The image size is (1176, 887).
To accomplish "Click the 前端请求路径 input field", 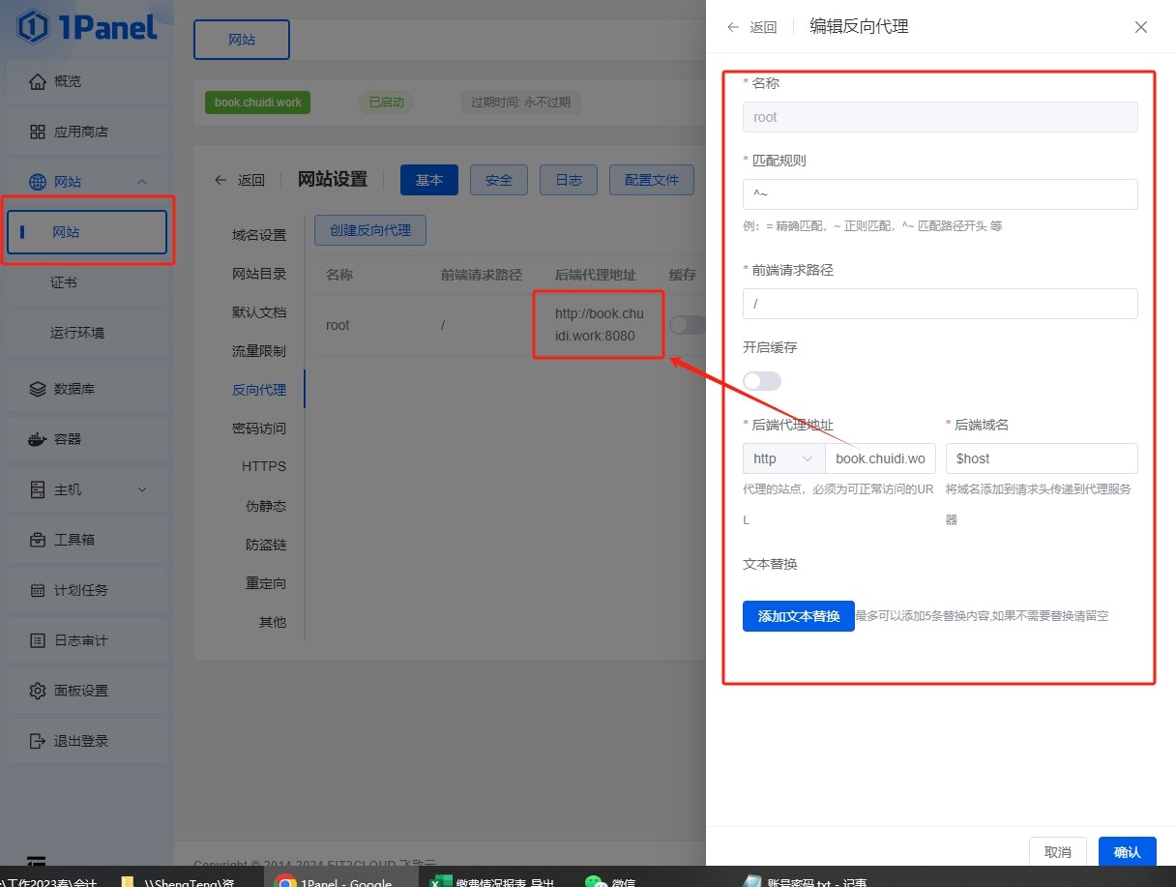I will point(940,304).
